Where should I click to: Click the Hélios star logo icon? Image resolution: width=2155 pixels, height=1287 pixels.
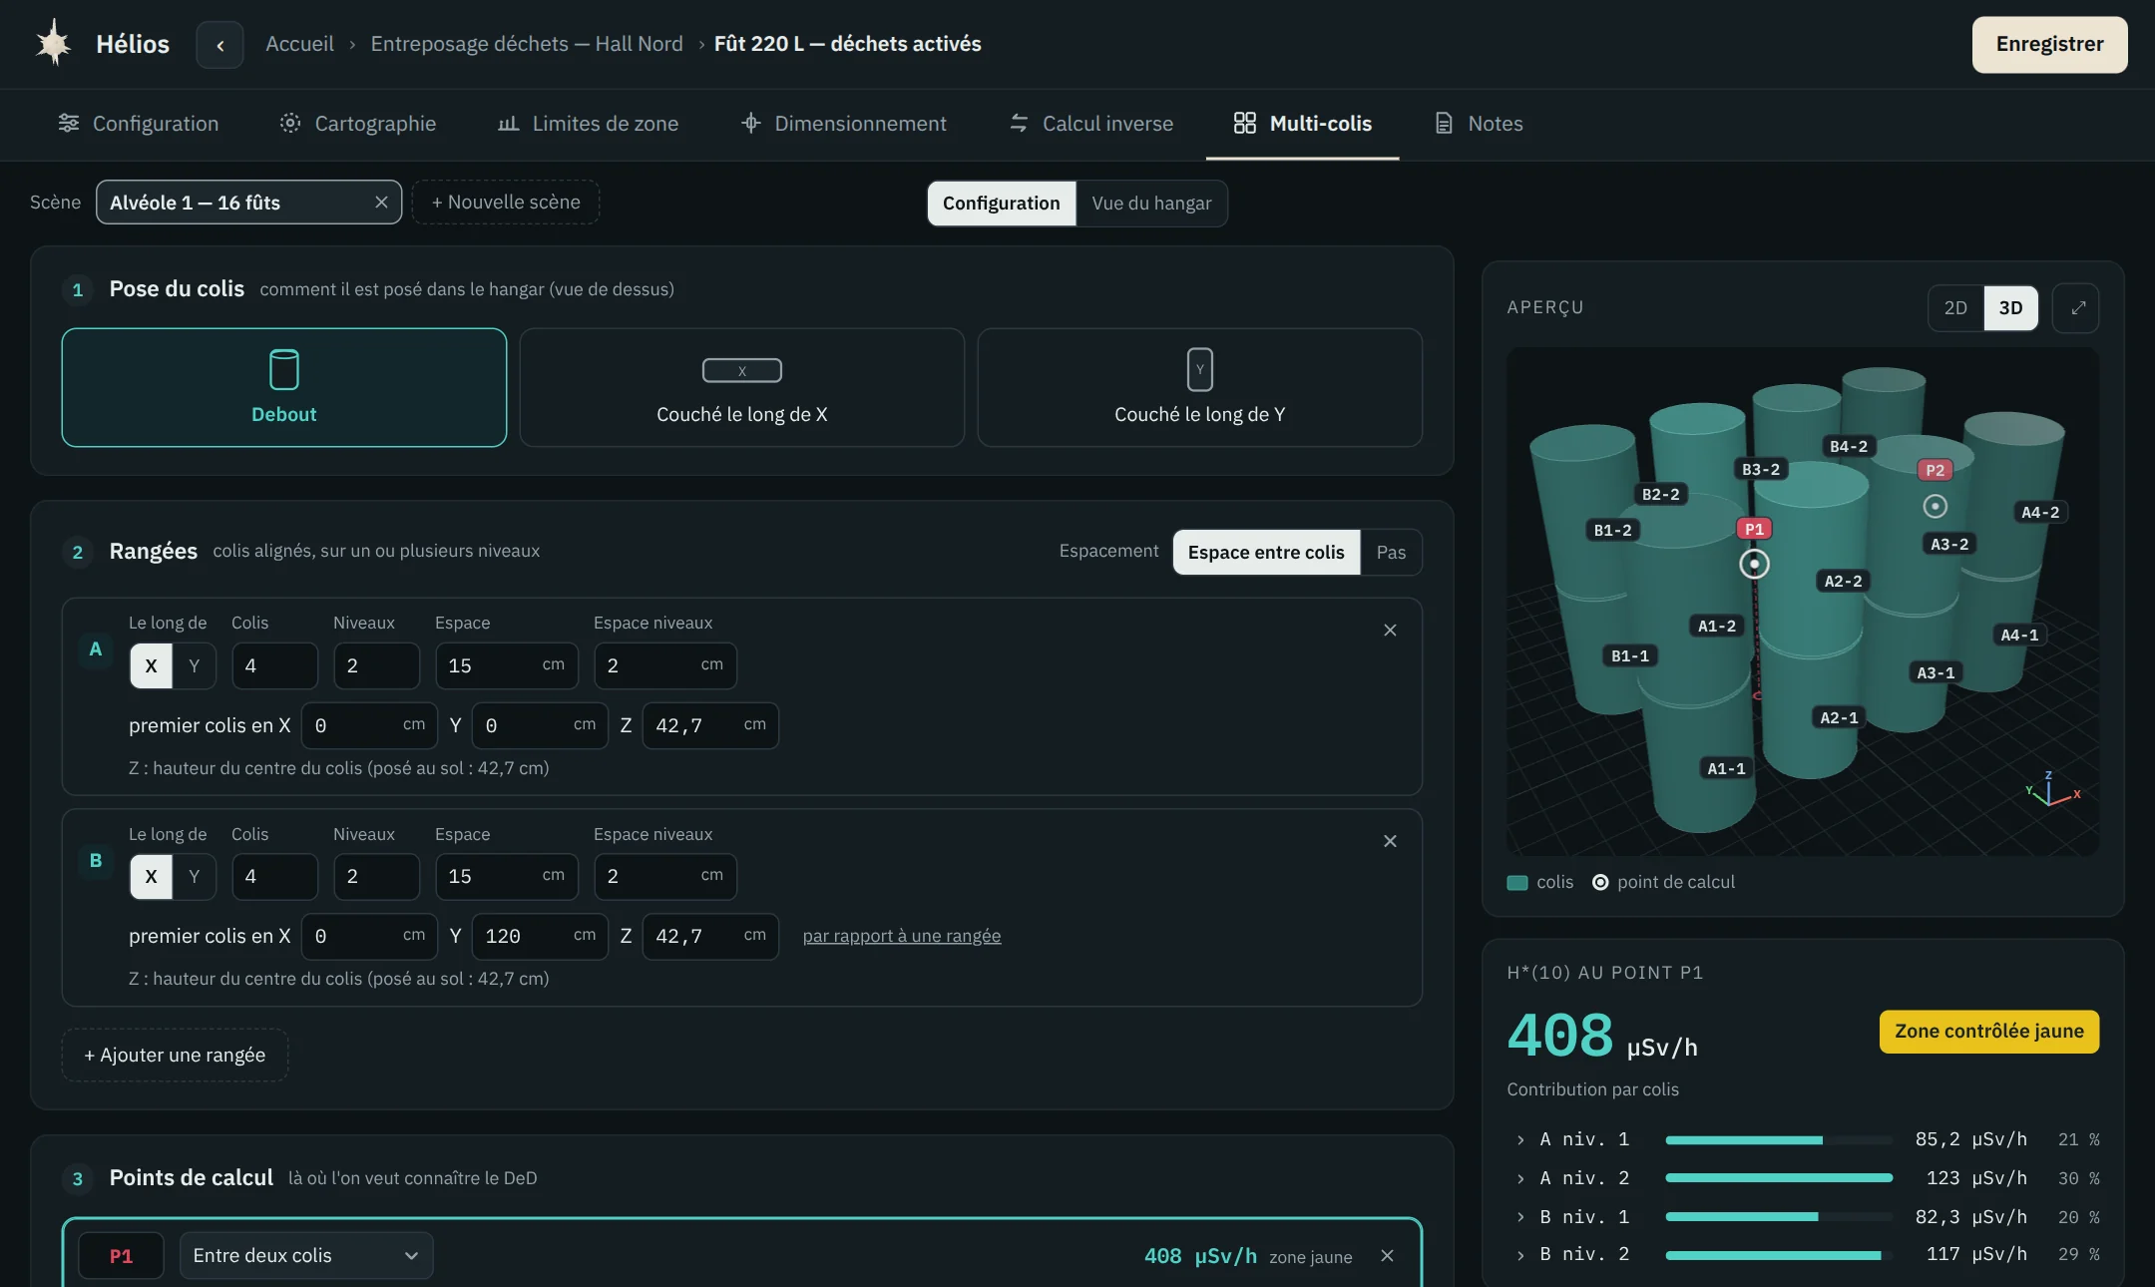(x=54, y=44)
